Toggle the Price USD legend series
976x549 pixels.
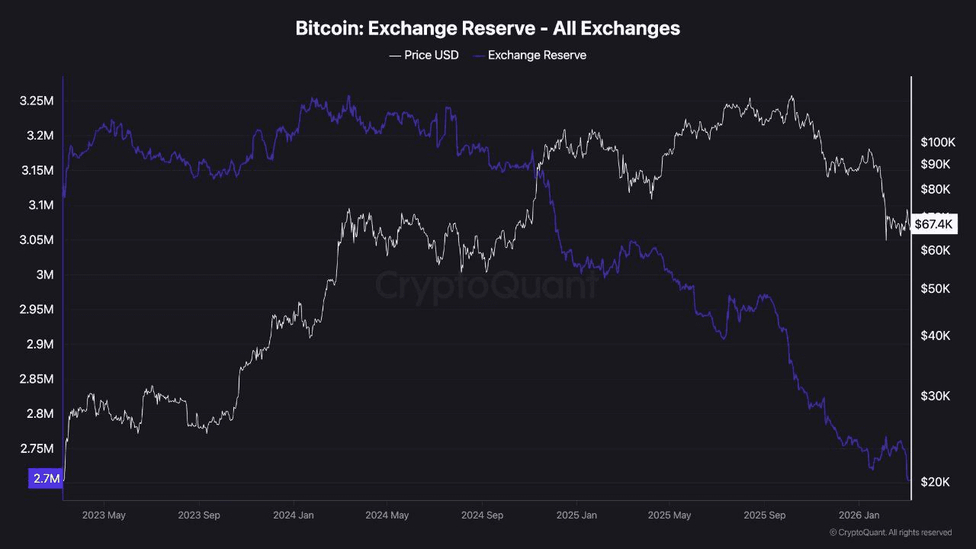point(424,55)
